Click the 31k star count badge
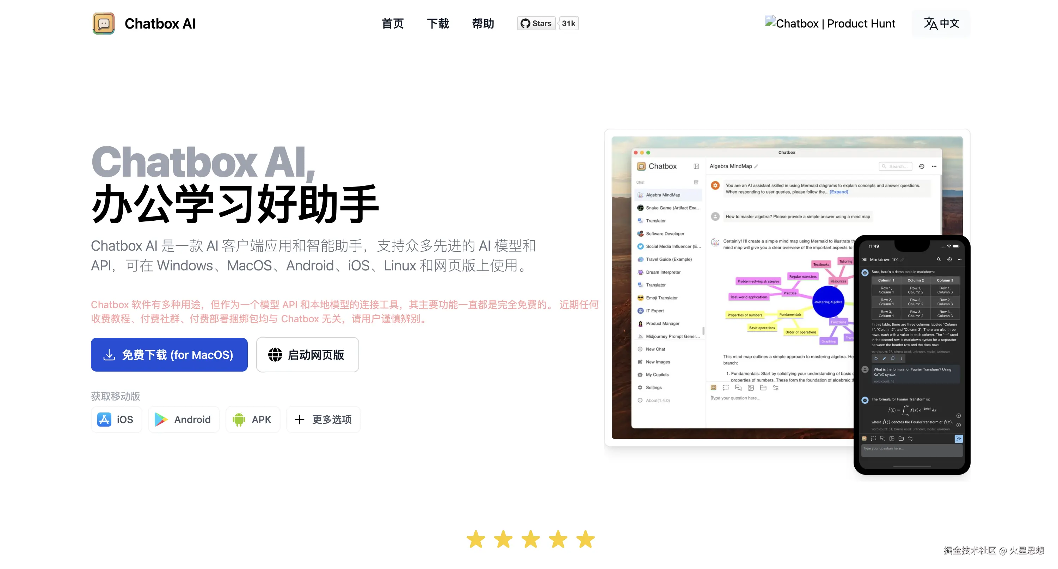This screenshot has height=569, width=1058. [568, 23]
